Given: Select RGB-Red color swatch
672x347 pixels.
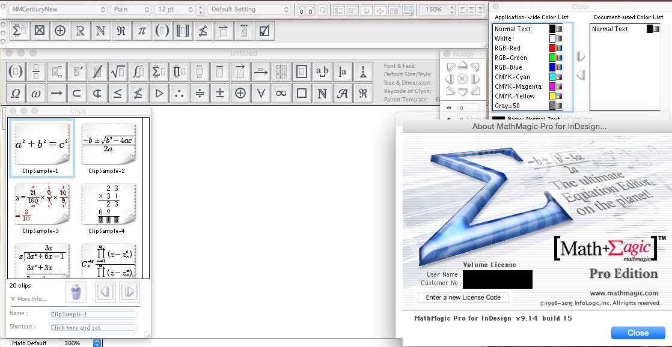Looking at the screenshot, I should tap(552, 49).
